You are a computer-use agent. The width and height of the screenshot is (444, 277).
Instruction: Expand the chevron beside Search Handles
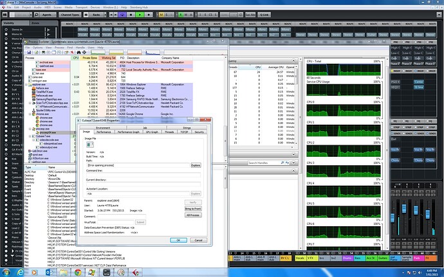[x=293, y=163]
